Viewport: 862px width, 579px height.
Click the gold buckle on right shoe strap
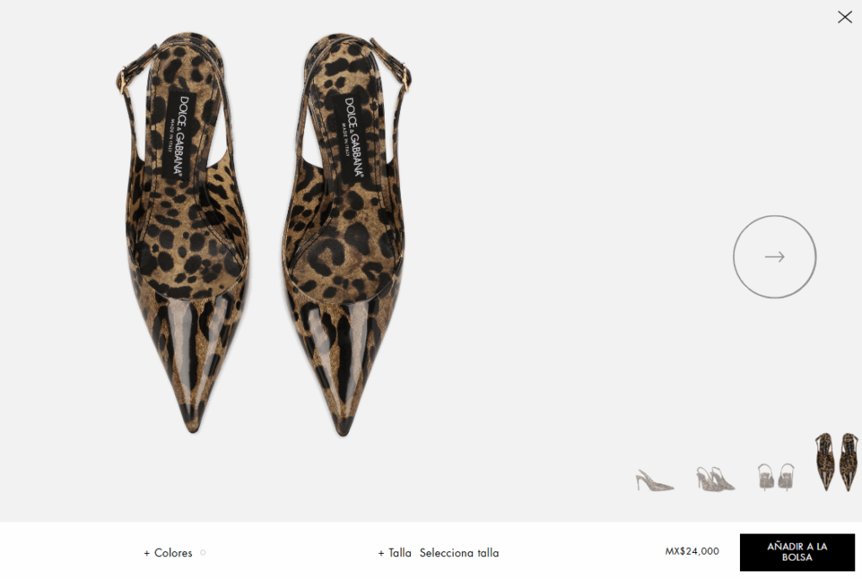pyautogui.click(x=406, y=78)
